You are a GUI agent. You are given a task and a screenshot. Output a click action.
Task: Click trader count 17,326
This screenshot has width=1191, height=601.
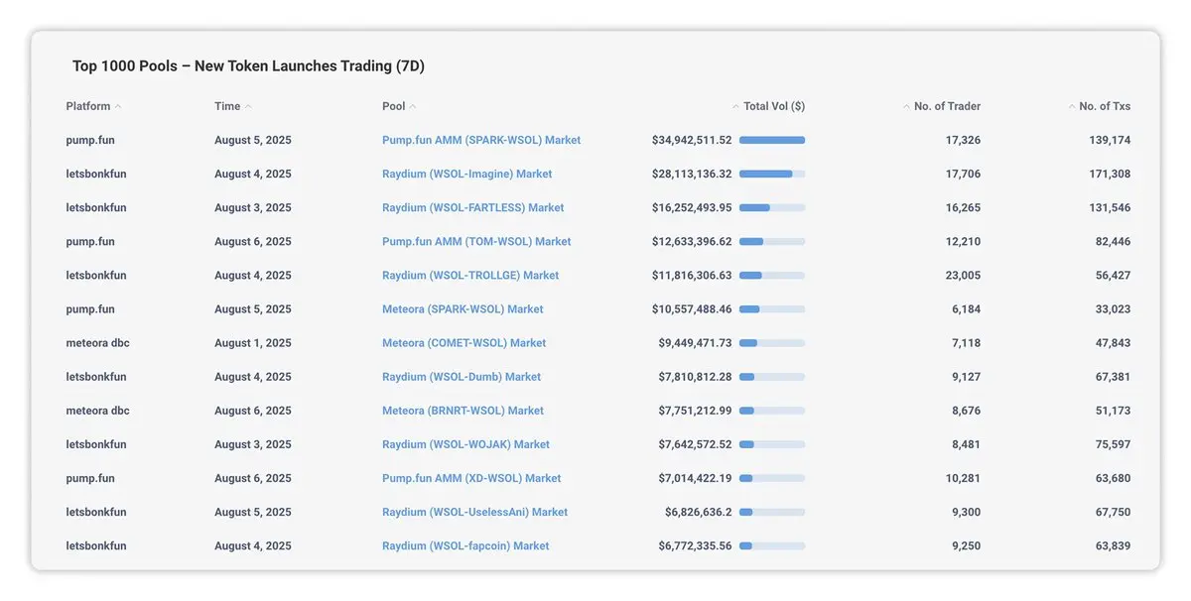[x=963, y=141]
